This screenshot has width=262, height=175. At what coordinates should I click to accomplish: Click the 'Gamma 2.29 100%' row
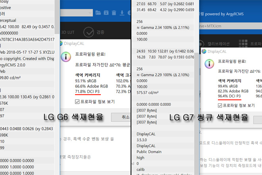point(163,75)
